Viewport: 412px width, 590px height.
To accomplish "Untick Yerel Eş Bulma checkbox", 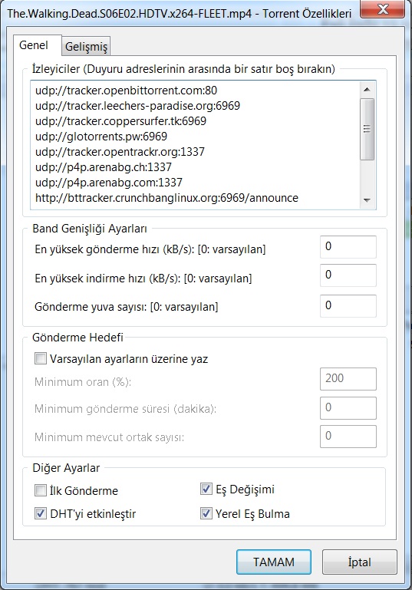I will click(206, 513).
